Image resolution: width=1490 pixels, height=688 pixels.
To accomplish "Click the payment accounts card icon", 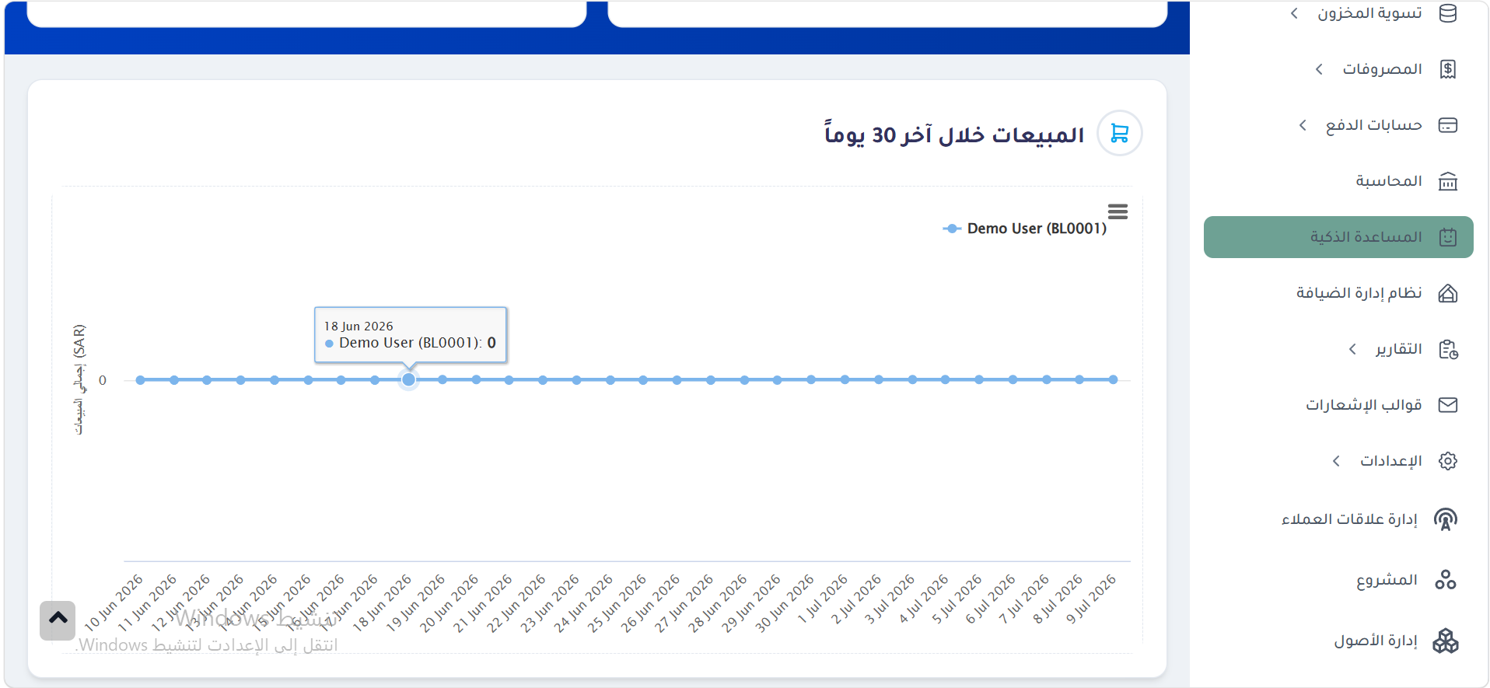I will [x=1447, y=125].
